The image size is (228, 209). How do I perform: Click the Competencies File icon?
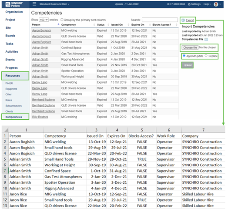pos(206,39)
